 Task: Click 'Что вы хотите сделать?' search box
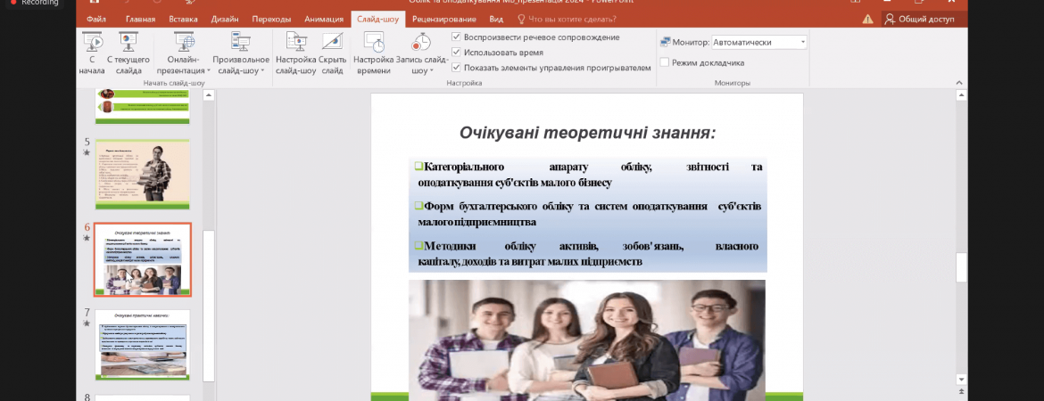point(571,20)
